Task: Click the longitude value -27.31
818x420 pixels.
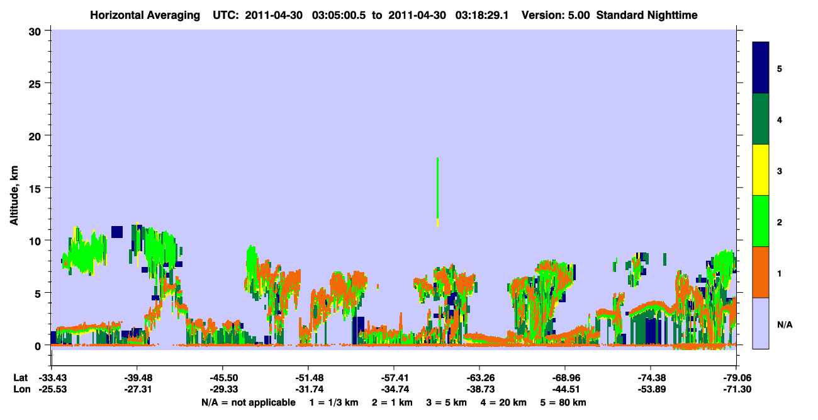Action: [x=137, y=390]
